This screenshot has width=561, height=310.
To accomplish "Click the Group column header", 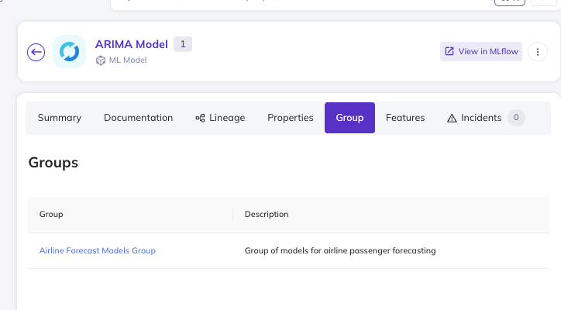I will point(51,214).
